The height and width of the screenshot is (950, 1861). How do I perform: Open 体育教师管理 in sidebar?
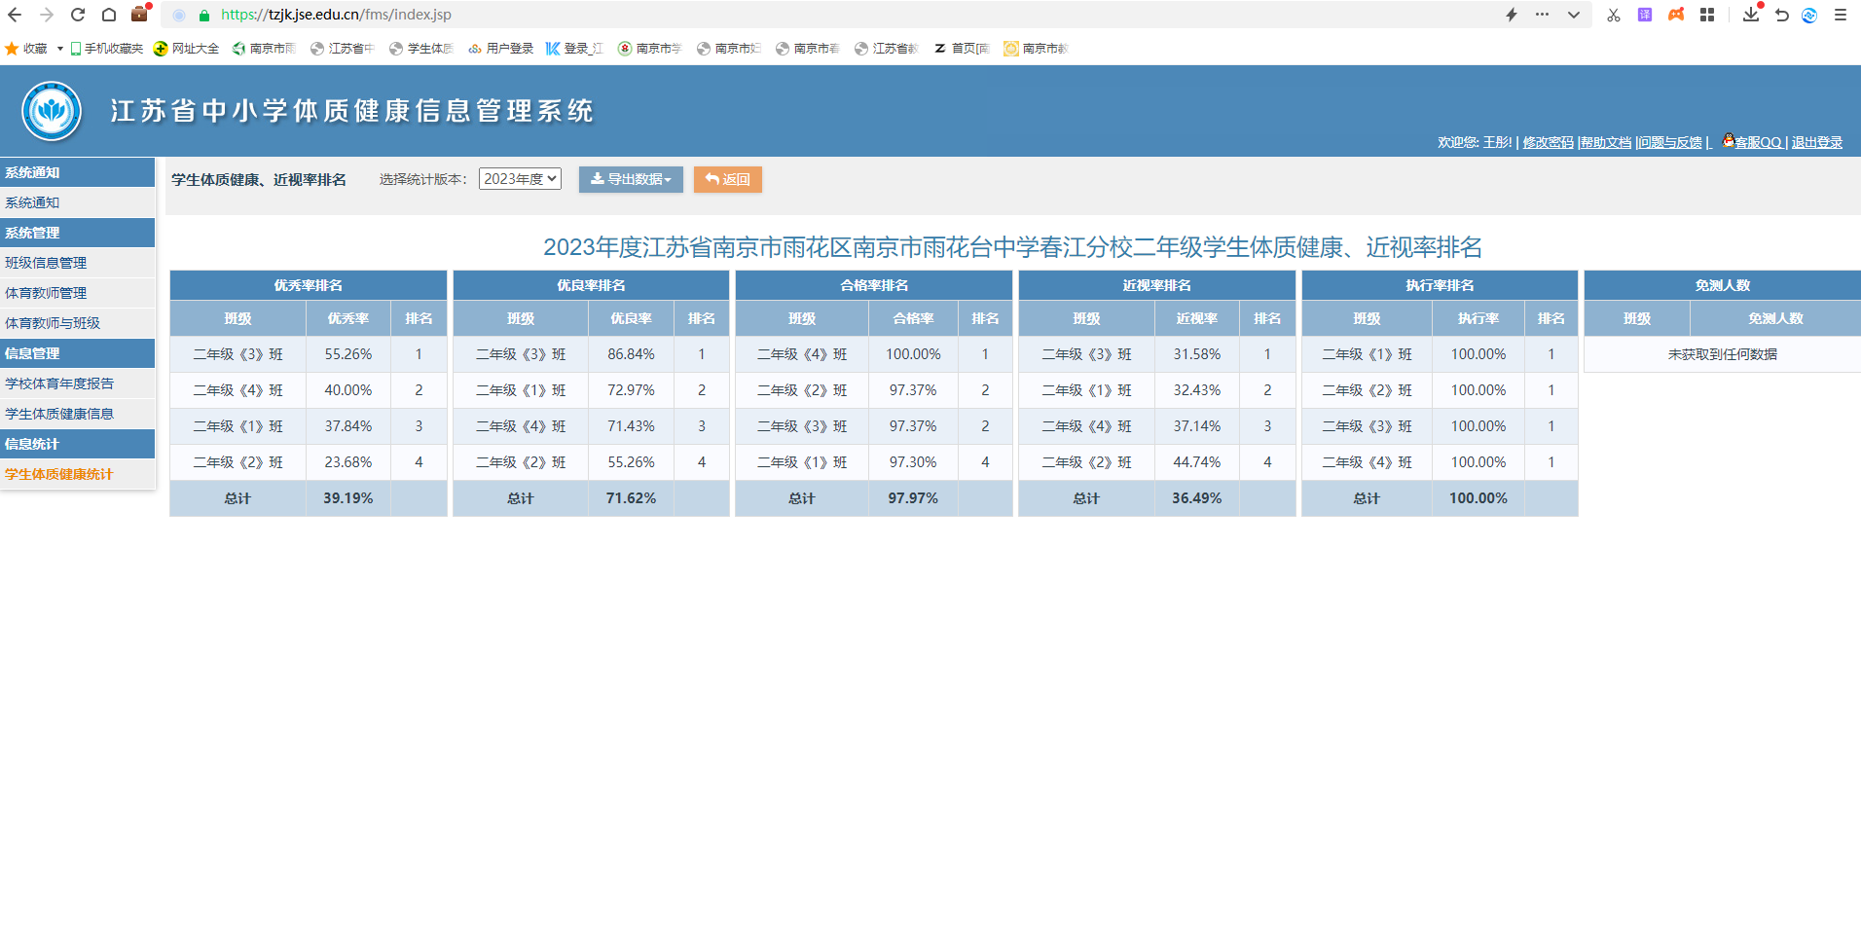[78, 293]
